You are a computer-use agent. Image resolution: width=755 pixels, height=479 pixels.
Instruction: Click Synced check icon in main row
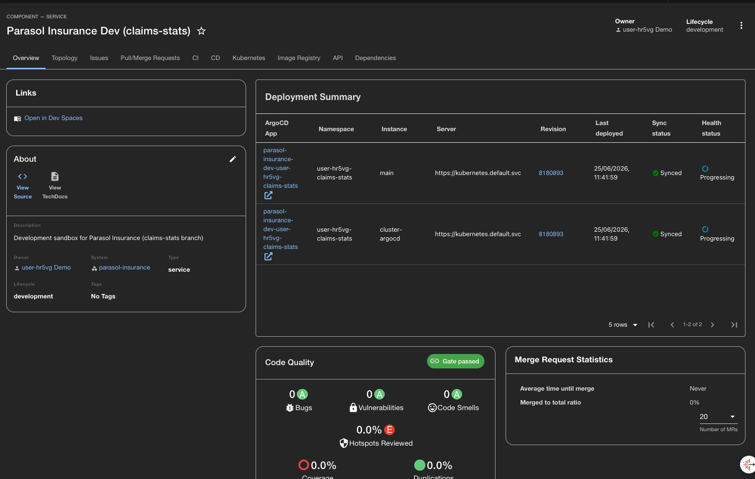click(655, 173)
